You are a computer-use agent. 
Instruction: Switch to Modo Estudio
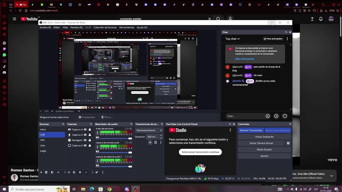264,150
